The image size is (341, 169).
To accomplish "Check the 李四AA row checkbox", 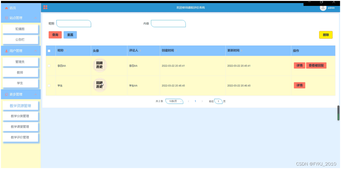I will tap(49, 66).
